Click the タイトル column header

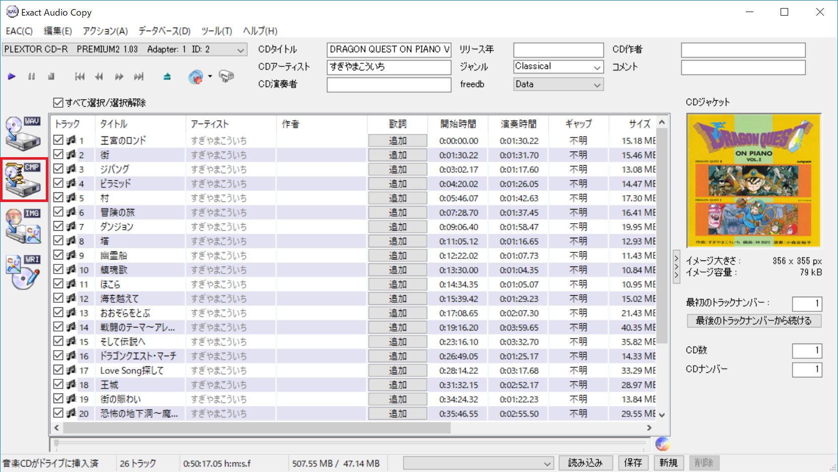[140, 124]
